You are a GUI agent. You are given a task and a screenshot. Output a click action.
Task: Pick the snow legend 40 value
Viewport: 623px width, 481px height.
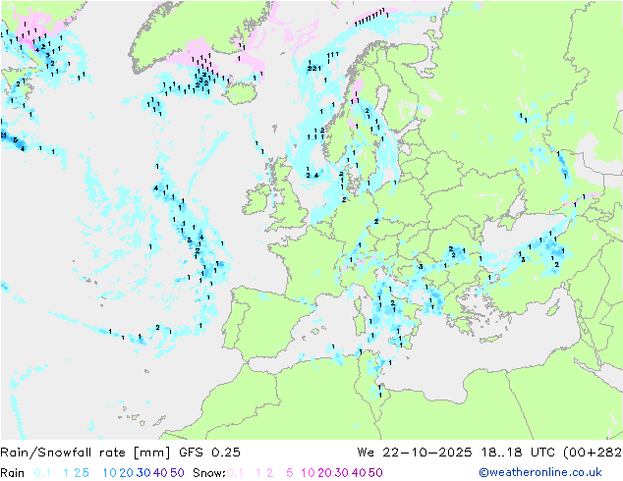coord(359,473)
